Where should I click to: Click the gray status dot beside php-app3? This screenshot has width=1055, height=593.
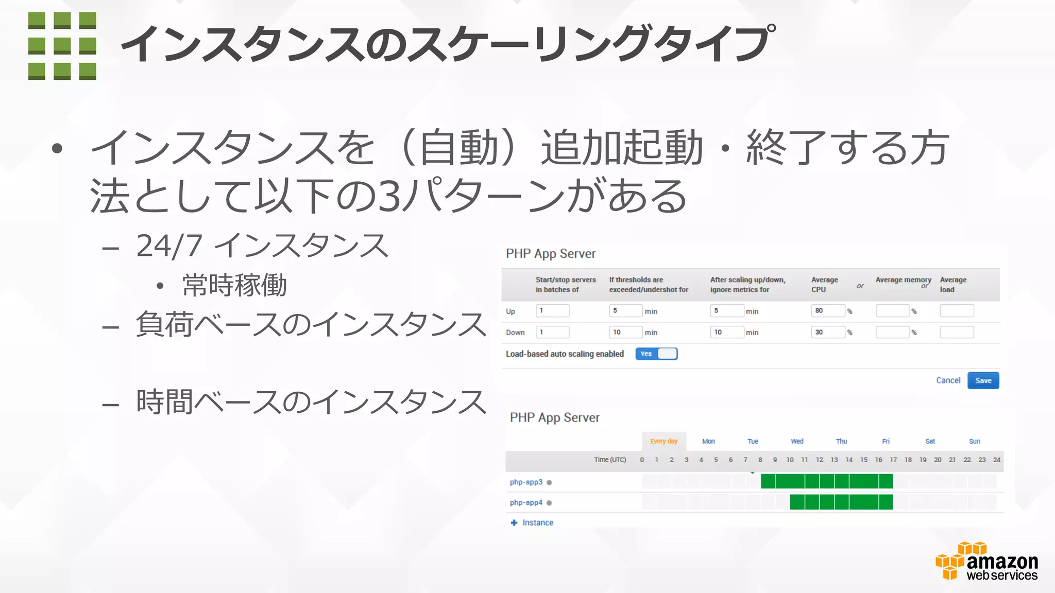(549, 482)
